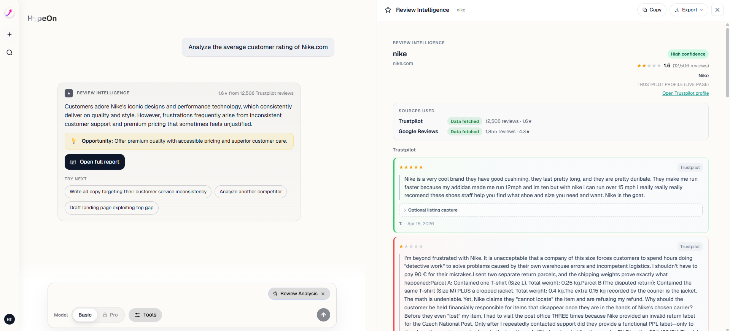Click the user message bubble about Nike.com
730x331 pixels.
pos(258,47)
